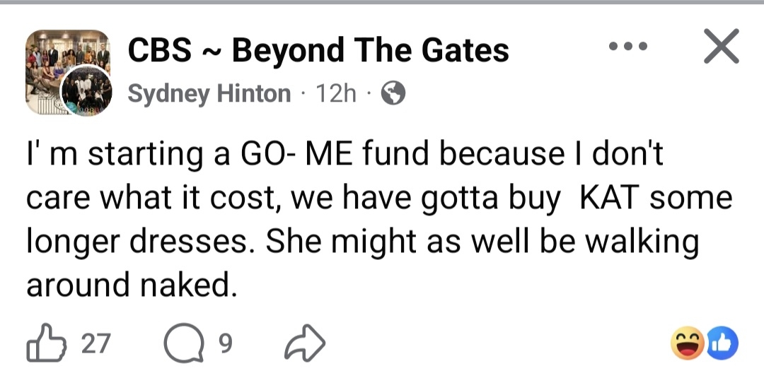
Task: View the 9 comments count
Action: 225,343
